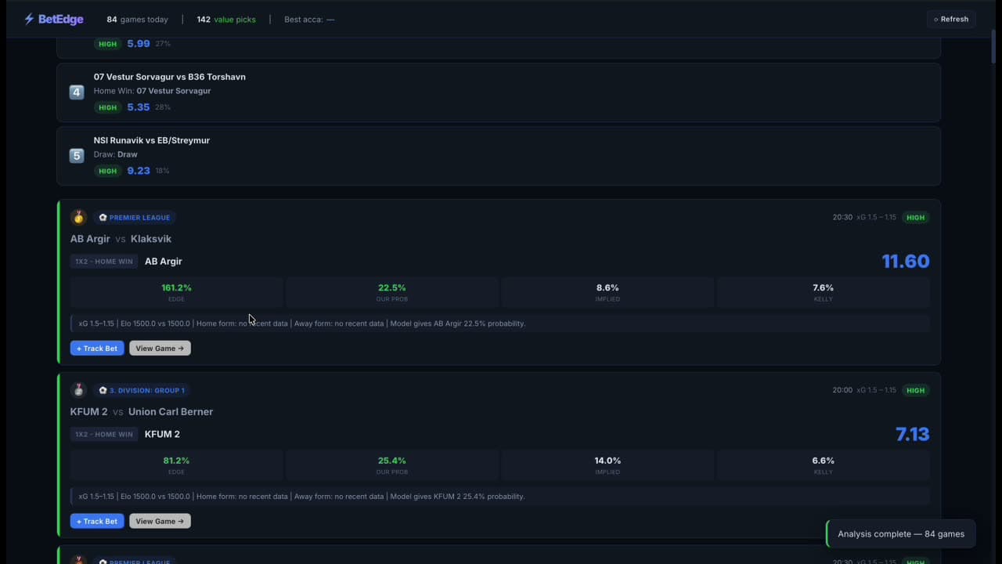This screenshot has width=1002, height=564.
Task: Open the NSI Runavik vs EB/Streymur row
Action: tap(499, 156)
